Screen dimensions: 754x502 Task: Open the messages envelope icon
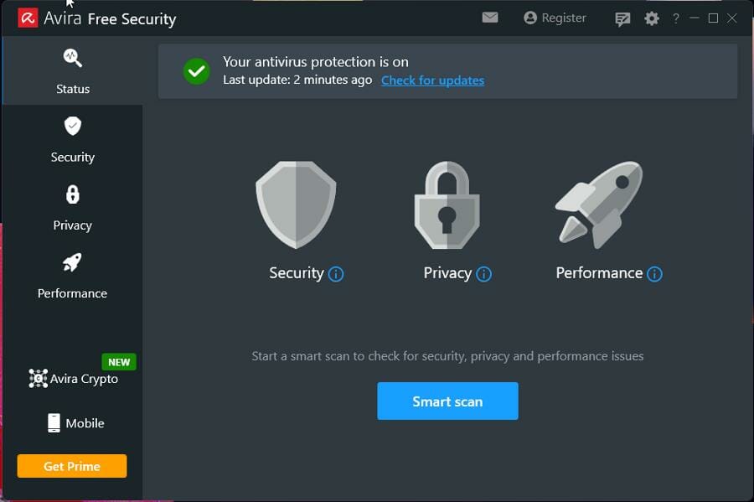(490, 18)
